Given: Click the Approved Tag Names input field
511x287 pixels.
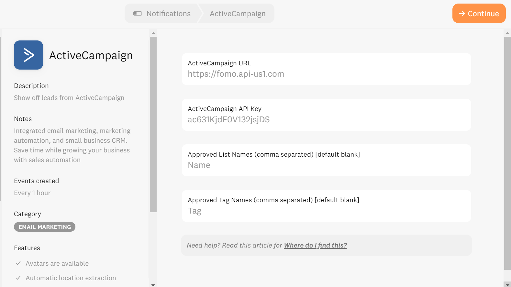Looking at the screenshot, I should [x=326, y=206].
